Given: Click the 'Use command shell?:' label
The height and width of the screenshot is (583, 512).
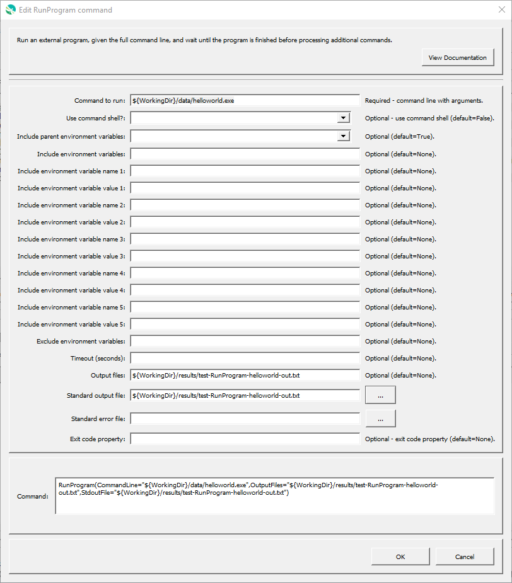Looking at the screenshot, I should pos(96,118).
